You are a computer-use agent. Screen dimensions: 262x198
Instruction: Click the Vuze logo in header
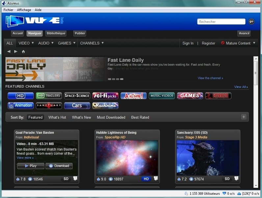pos(35,21)
